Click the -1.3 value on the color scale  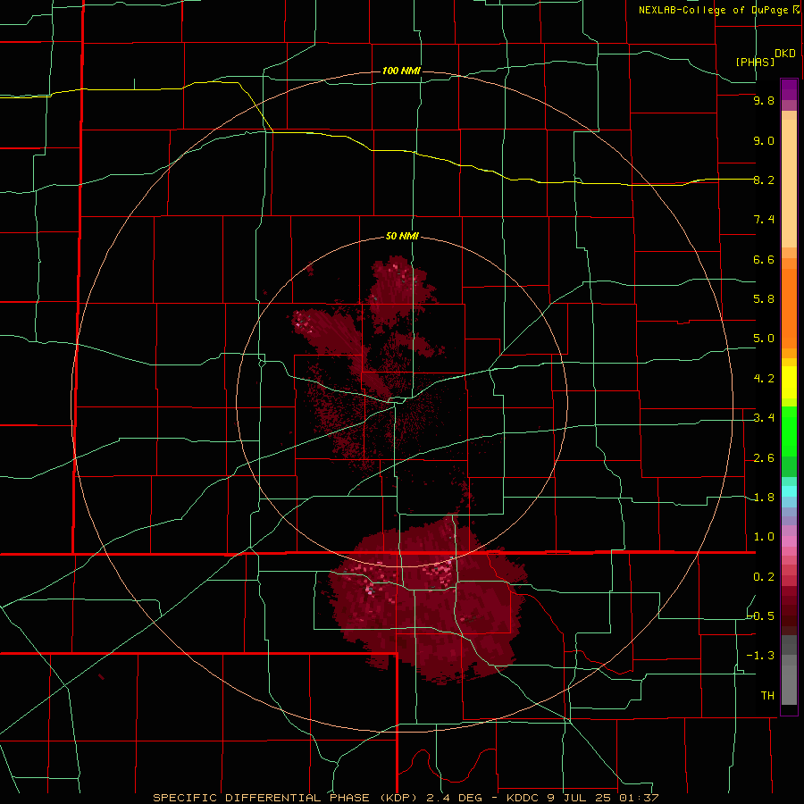click(x=761, y=656)
